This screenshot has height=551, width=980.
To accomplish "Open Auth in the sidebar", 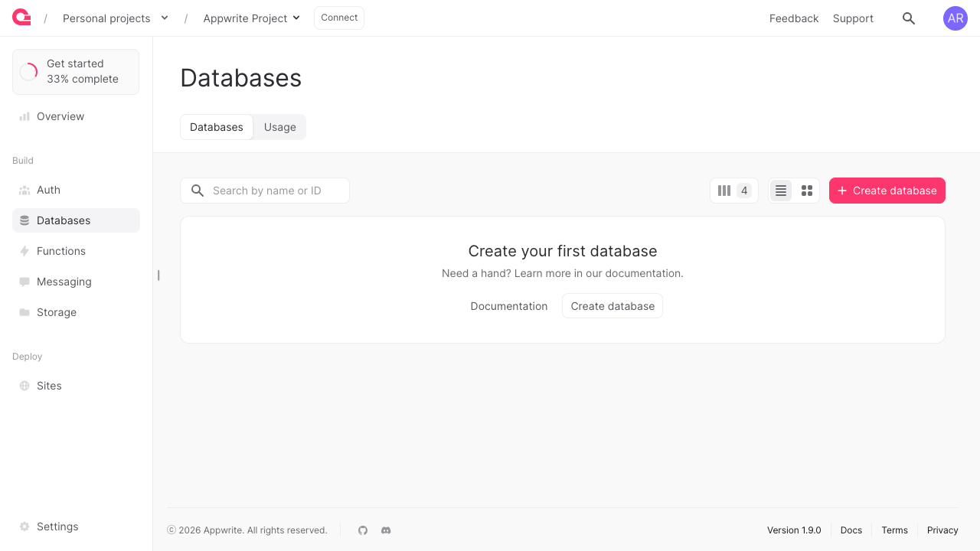I will (x=76, y=190).
